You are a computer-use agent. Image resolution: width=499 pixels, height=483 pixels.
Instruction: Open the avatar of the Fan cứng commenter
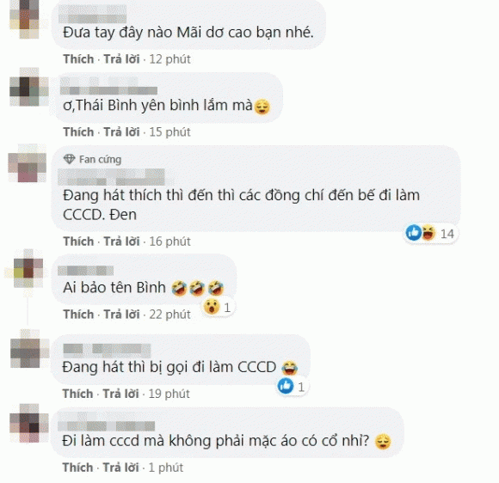pos(28,163)
